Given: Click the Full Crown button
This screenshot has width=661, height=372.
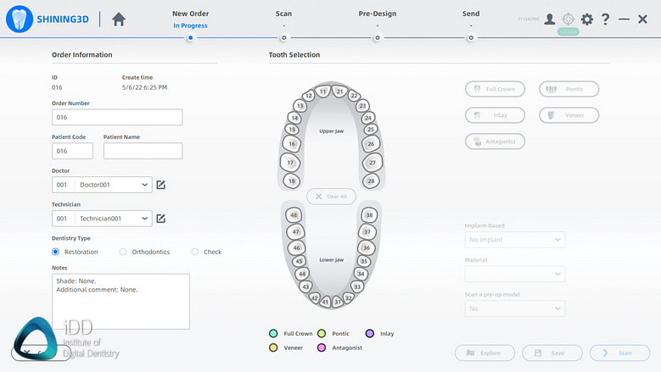Looking at the screenshot, I should point(495,89).
